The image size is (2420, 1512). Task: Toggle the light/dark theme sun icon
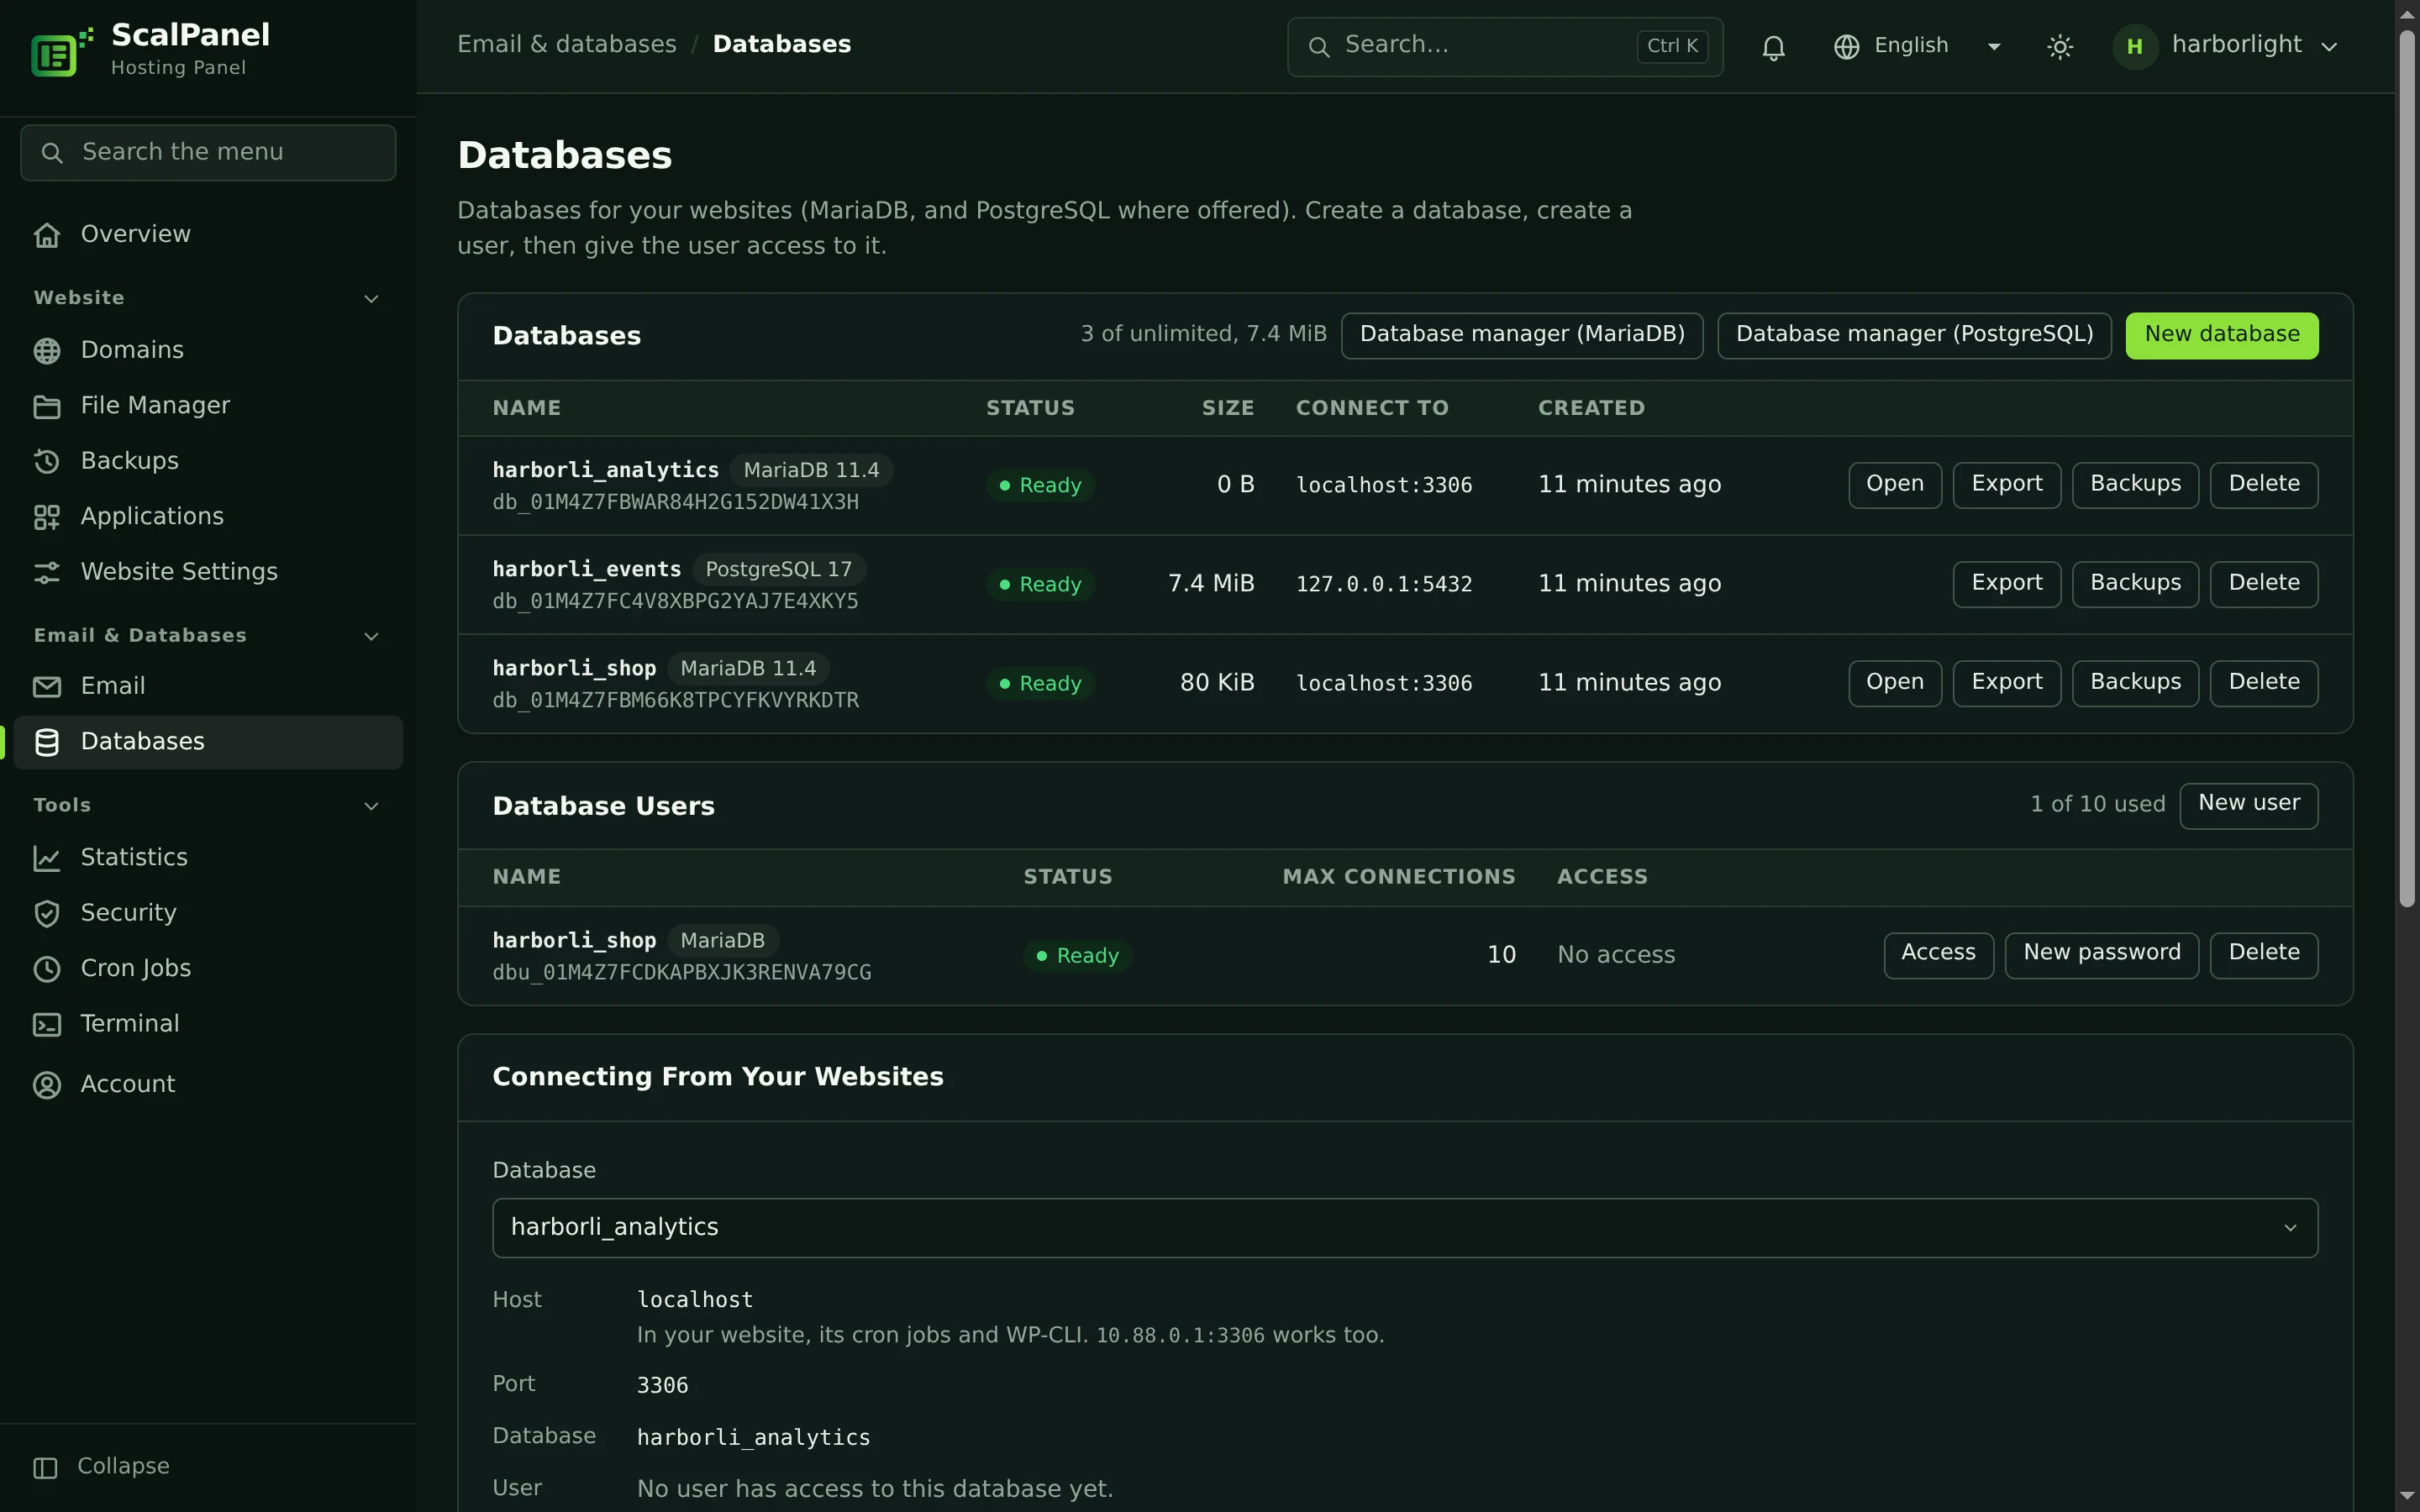coord(2059,47)
